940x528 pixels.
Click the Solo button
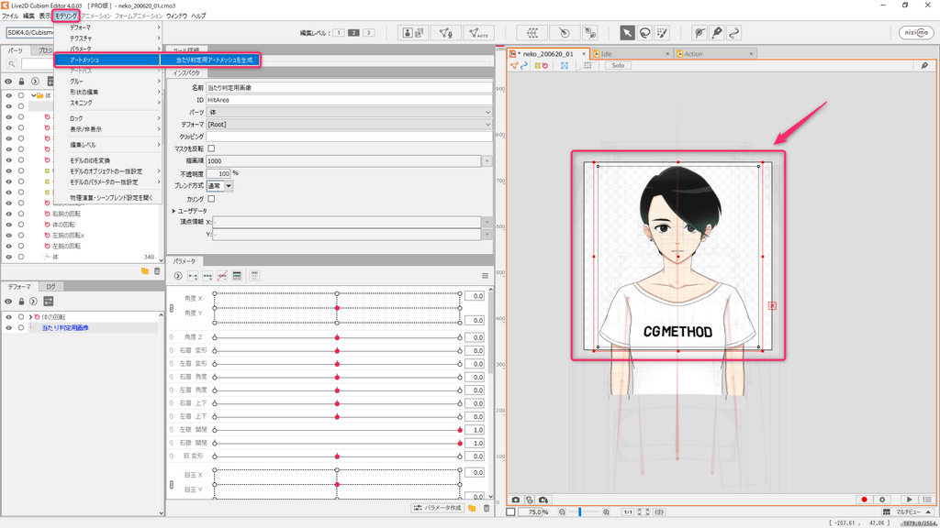tap(618, 66)
